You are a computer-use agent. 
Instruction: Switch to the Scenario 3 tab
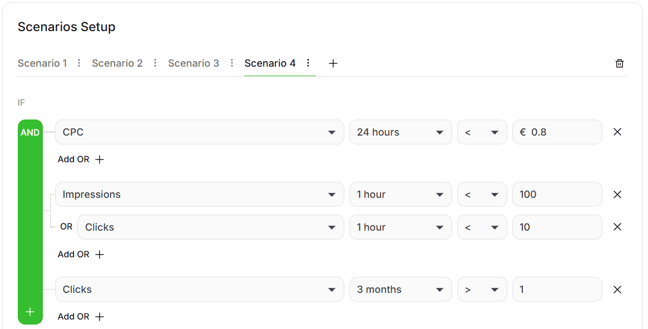194,63
